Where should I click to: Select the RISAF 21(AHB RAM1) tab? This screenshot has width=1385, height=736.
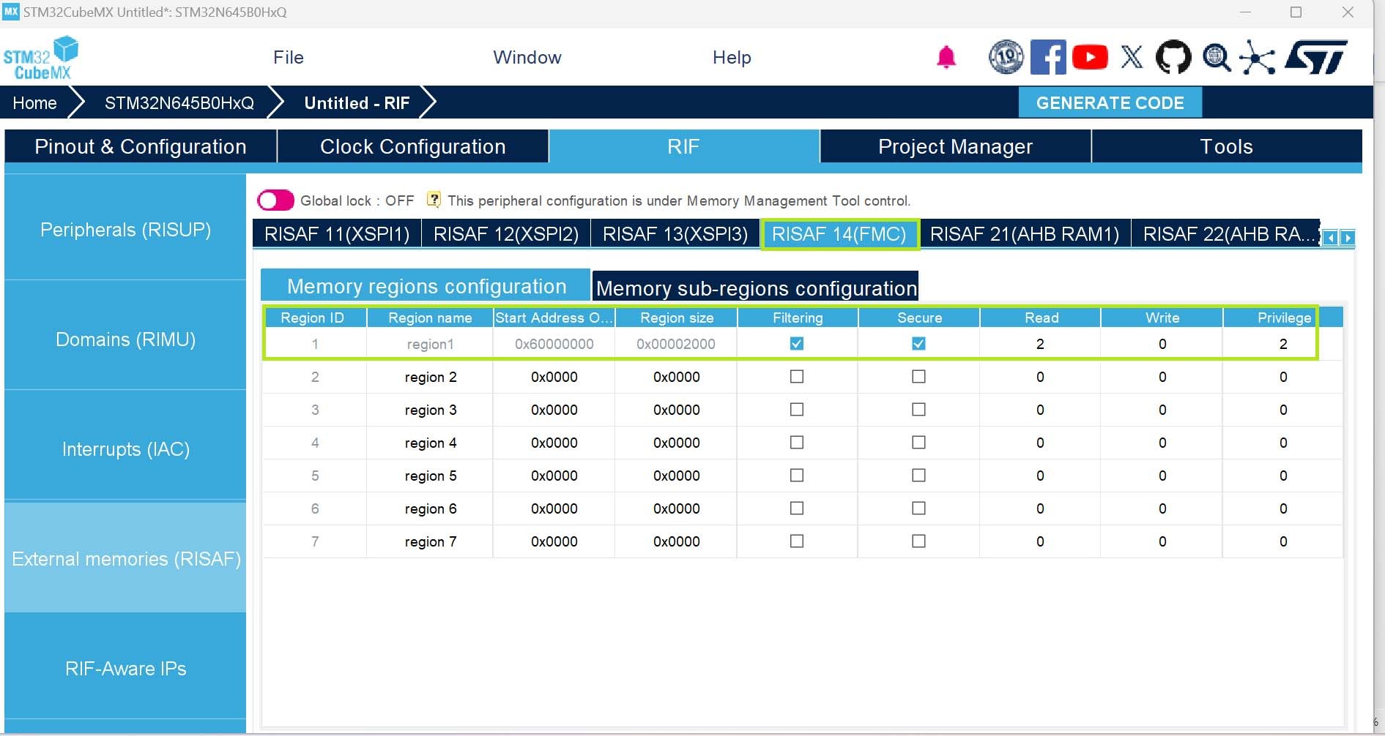(1025, 234)
